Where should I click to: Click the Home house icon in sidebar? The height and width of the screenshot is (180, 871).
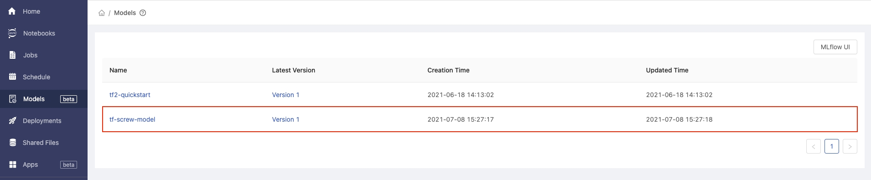click(12, 11)
